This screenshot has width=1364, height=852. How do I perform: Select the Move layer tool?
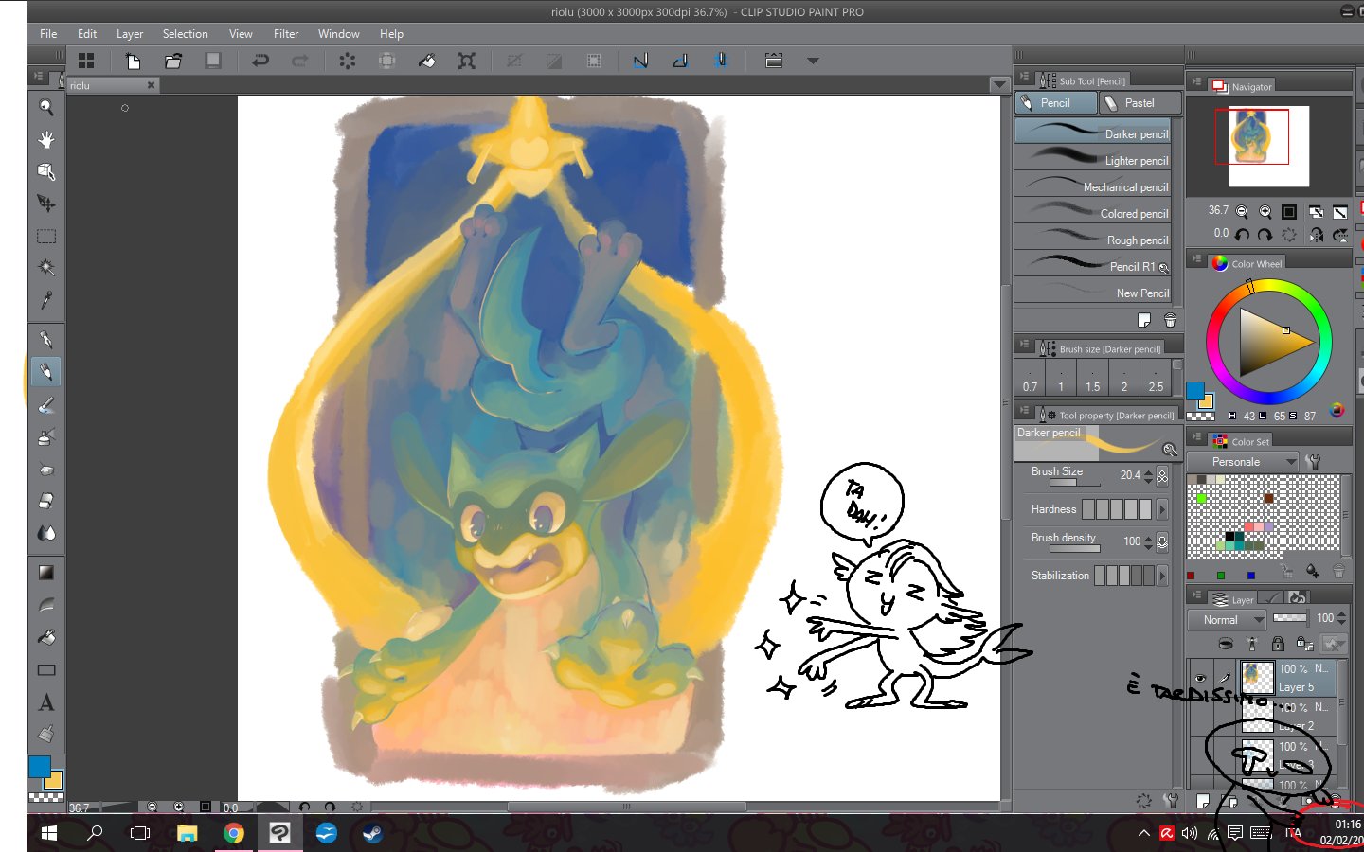(x=45, y=204)
